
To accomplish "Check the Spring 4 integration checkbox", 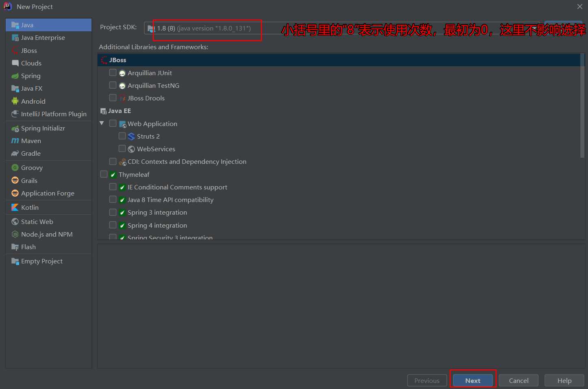I will coord(113,225).
